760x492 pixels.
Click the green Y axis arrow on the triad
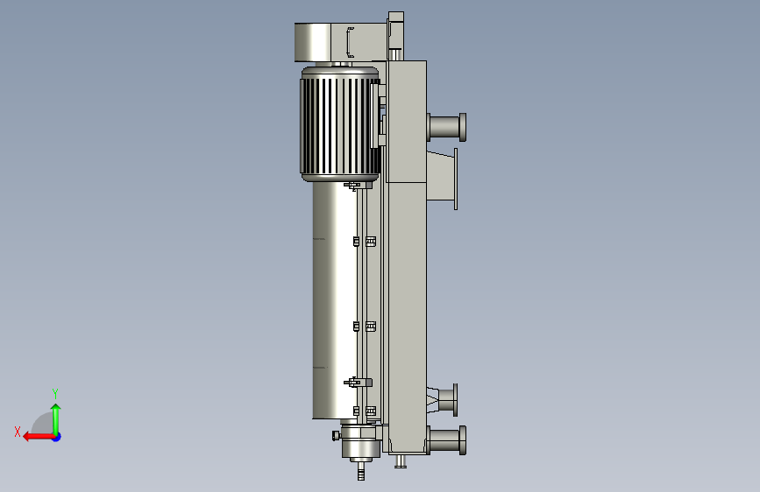[x=56, y=418]
